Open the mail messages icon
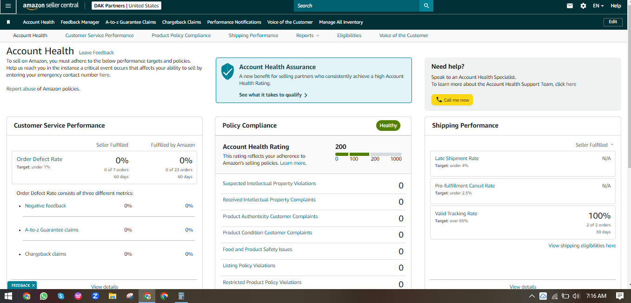 (570, 6)
